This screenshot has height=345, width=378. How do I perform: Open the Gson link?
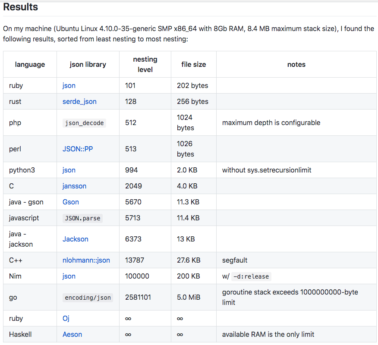(x=71, y=202)
